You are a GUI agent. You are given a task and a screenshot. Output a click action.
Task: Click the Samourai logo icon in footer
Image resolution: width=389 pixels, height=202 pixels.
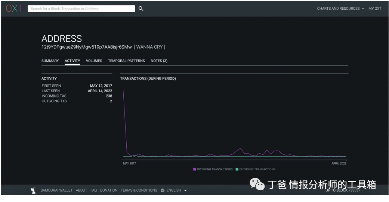33,190
